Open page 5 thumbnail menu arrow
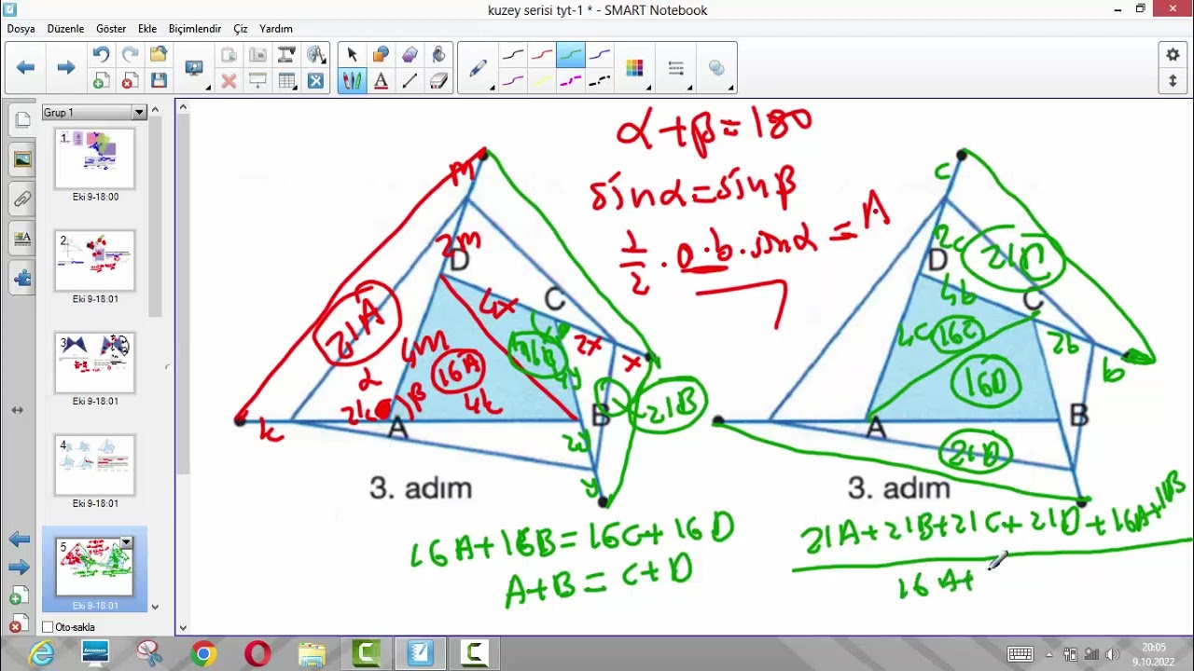Image resolution: width=1194 pixels, height=671 pixels. coord(126,542)
